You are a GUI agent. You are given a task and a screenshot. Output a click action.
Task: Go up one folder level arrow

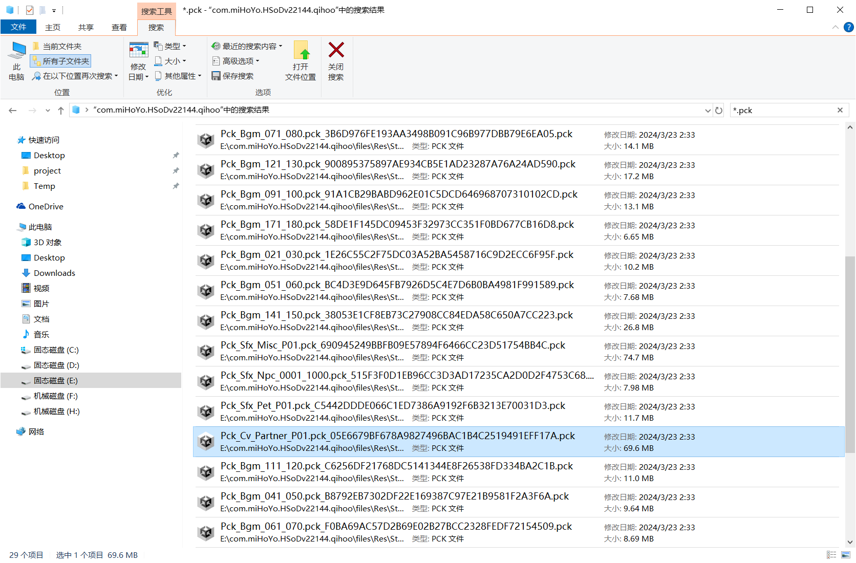[61, 110]
